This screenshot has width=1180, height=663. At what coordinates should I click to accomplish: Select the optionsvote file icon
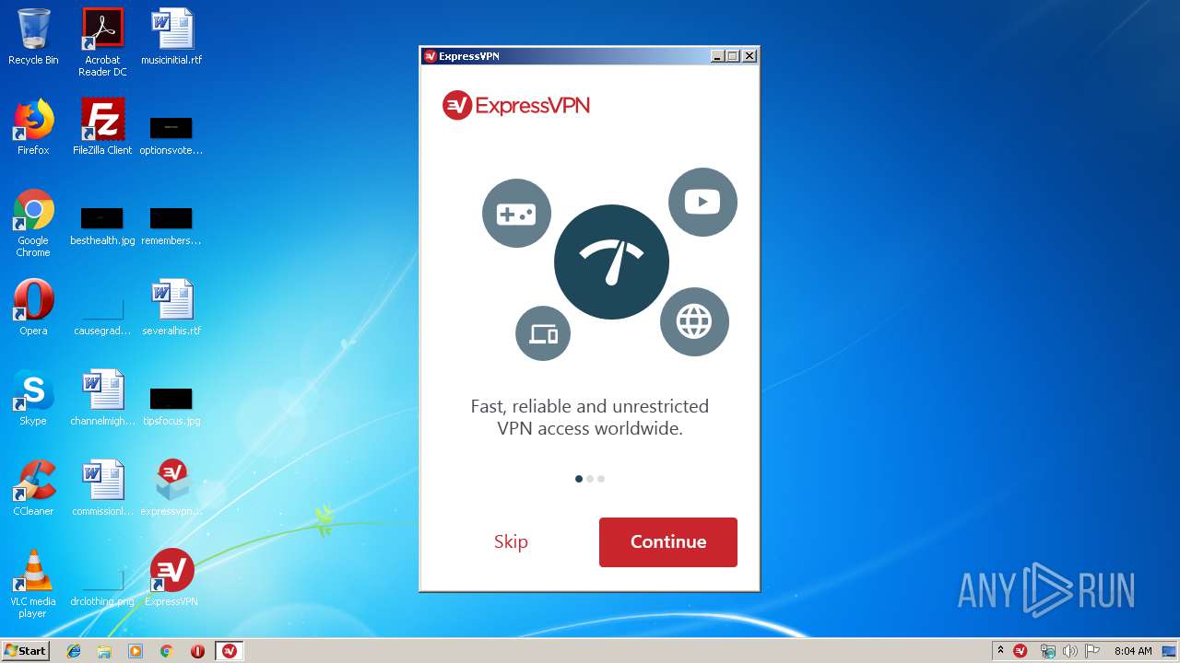coord(171,135)
